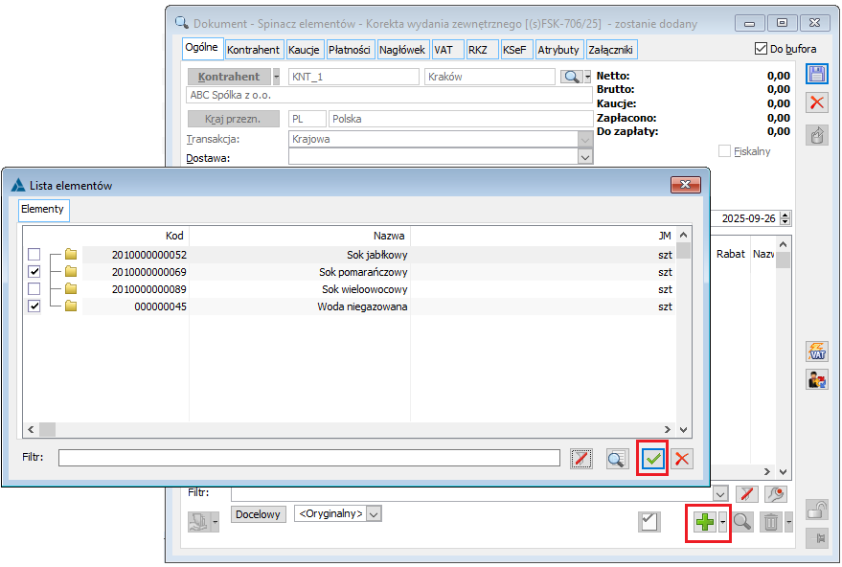
Task: Open the Oryginalny dropdown list
Action: click(x=374, y=513)
